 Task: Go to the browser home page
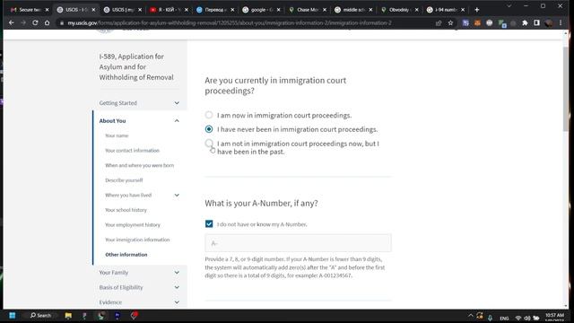click(48, 22)
